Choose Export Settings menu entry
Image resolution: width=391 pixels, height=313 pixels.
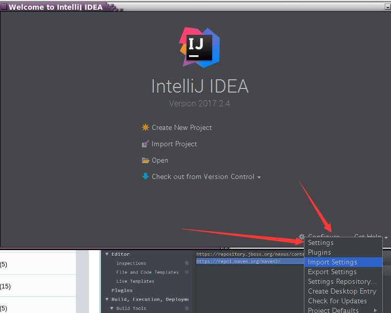343,272
